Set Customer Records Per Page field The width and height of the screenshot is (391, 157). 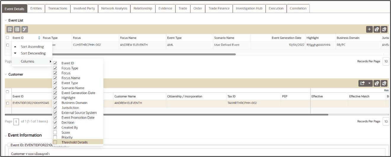(386, 121)
